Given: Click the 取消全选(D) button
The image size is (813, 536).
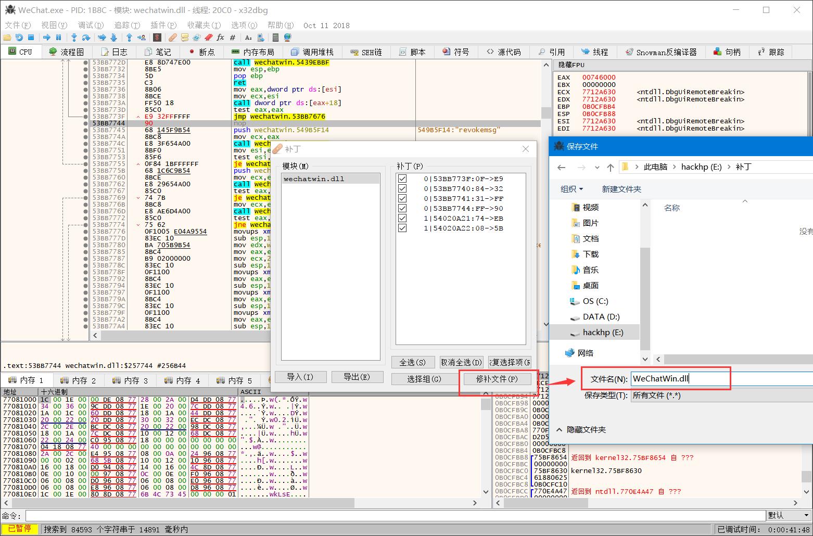Looking at the screenshot, I should 461,362.
